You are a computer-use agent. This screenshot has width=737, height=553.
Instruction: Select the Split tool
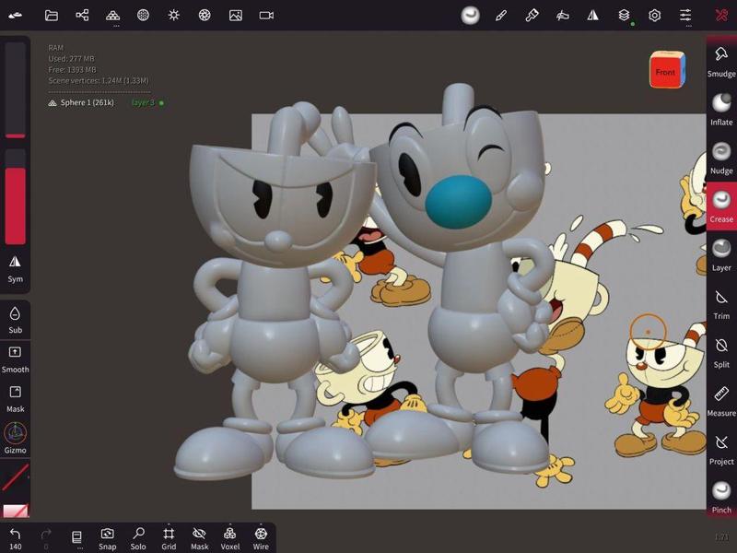721,353
